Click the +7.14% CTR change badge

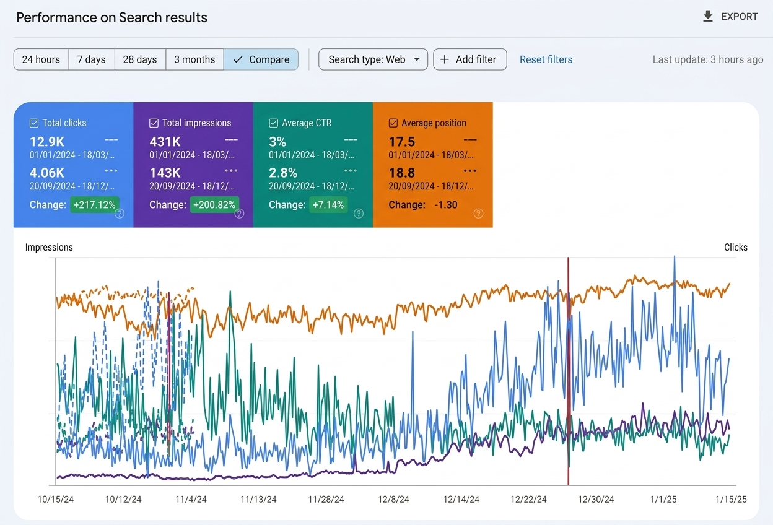[x=328, y=204]
